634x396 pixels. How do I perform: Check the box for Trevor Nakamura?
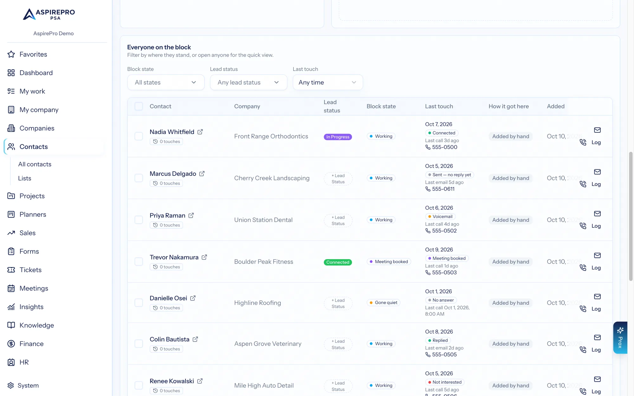(139, 262)
